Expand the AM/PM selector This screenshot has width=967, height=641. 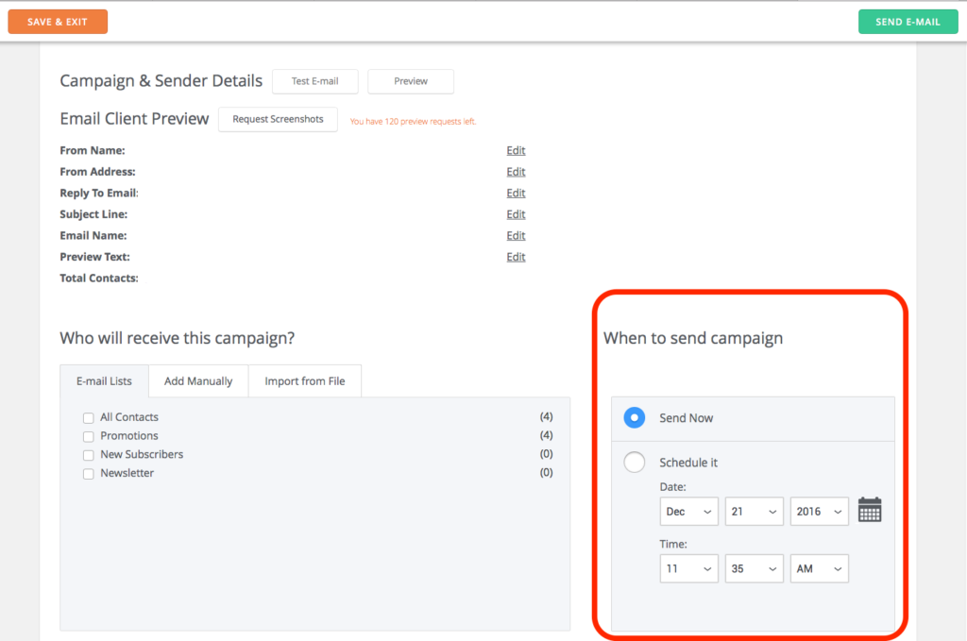(819, 568)
